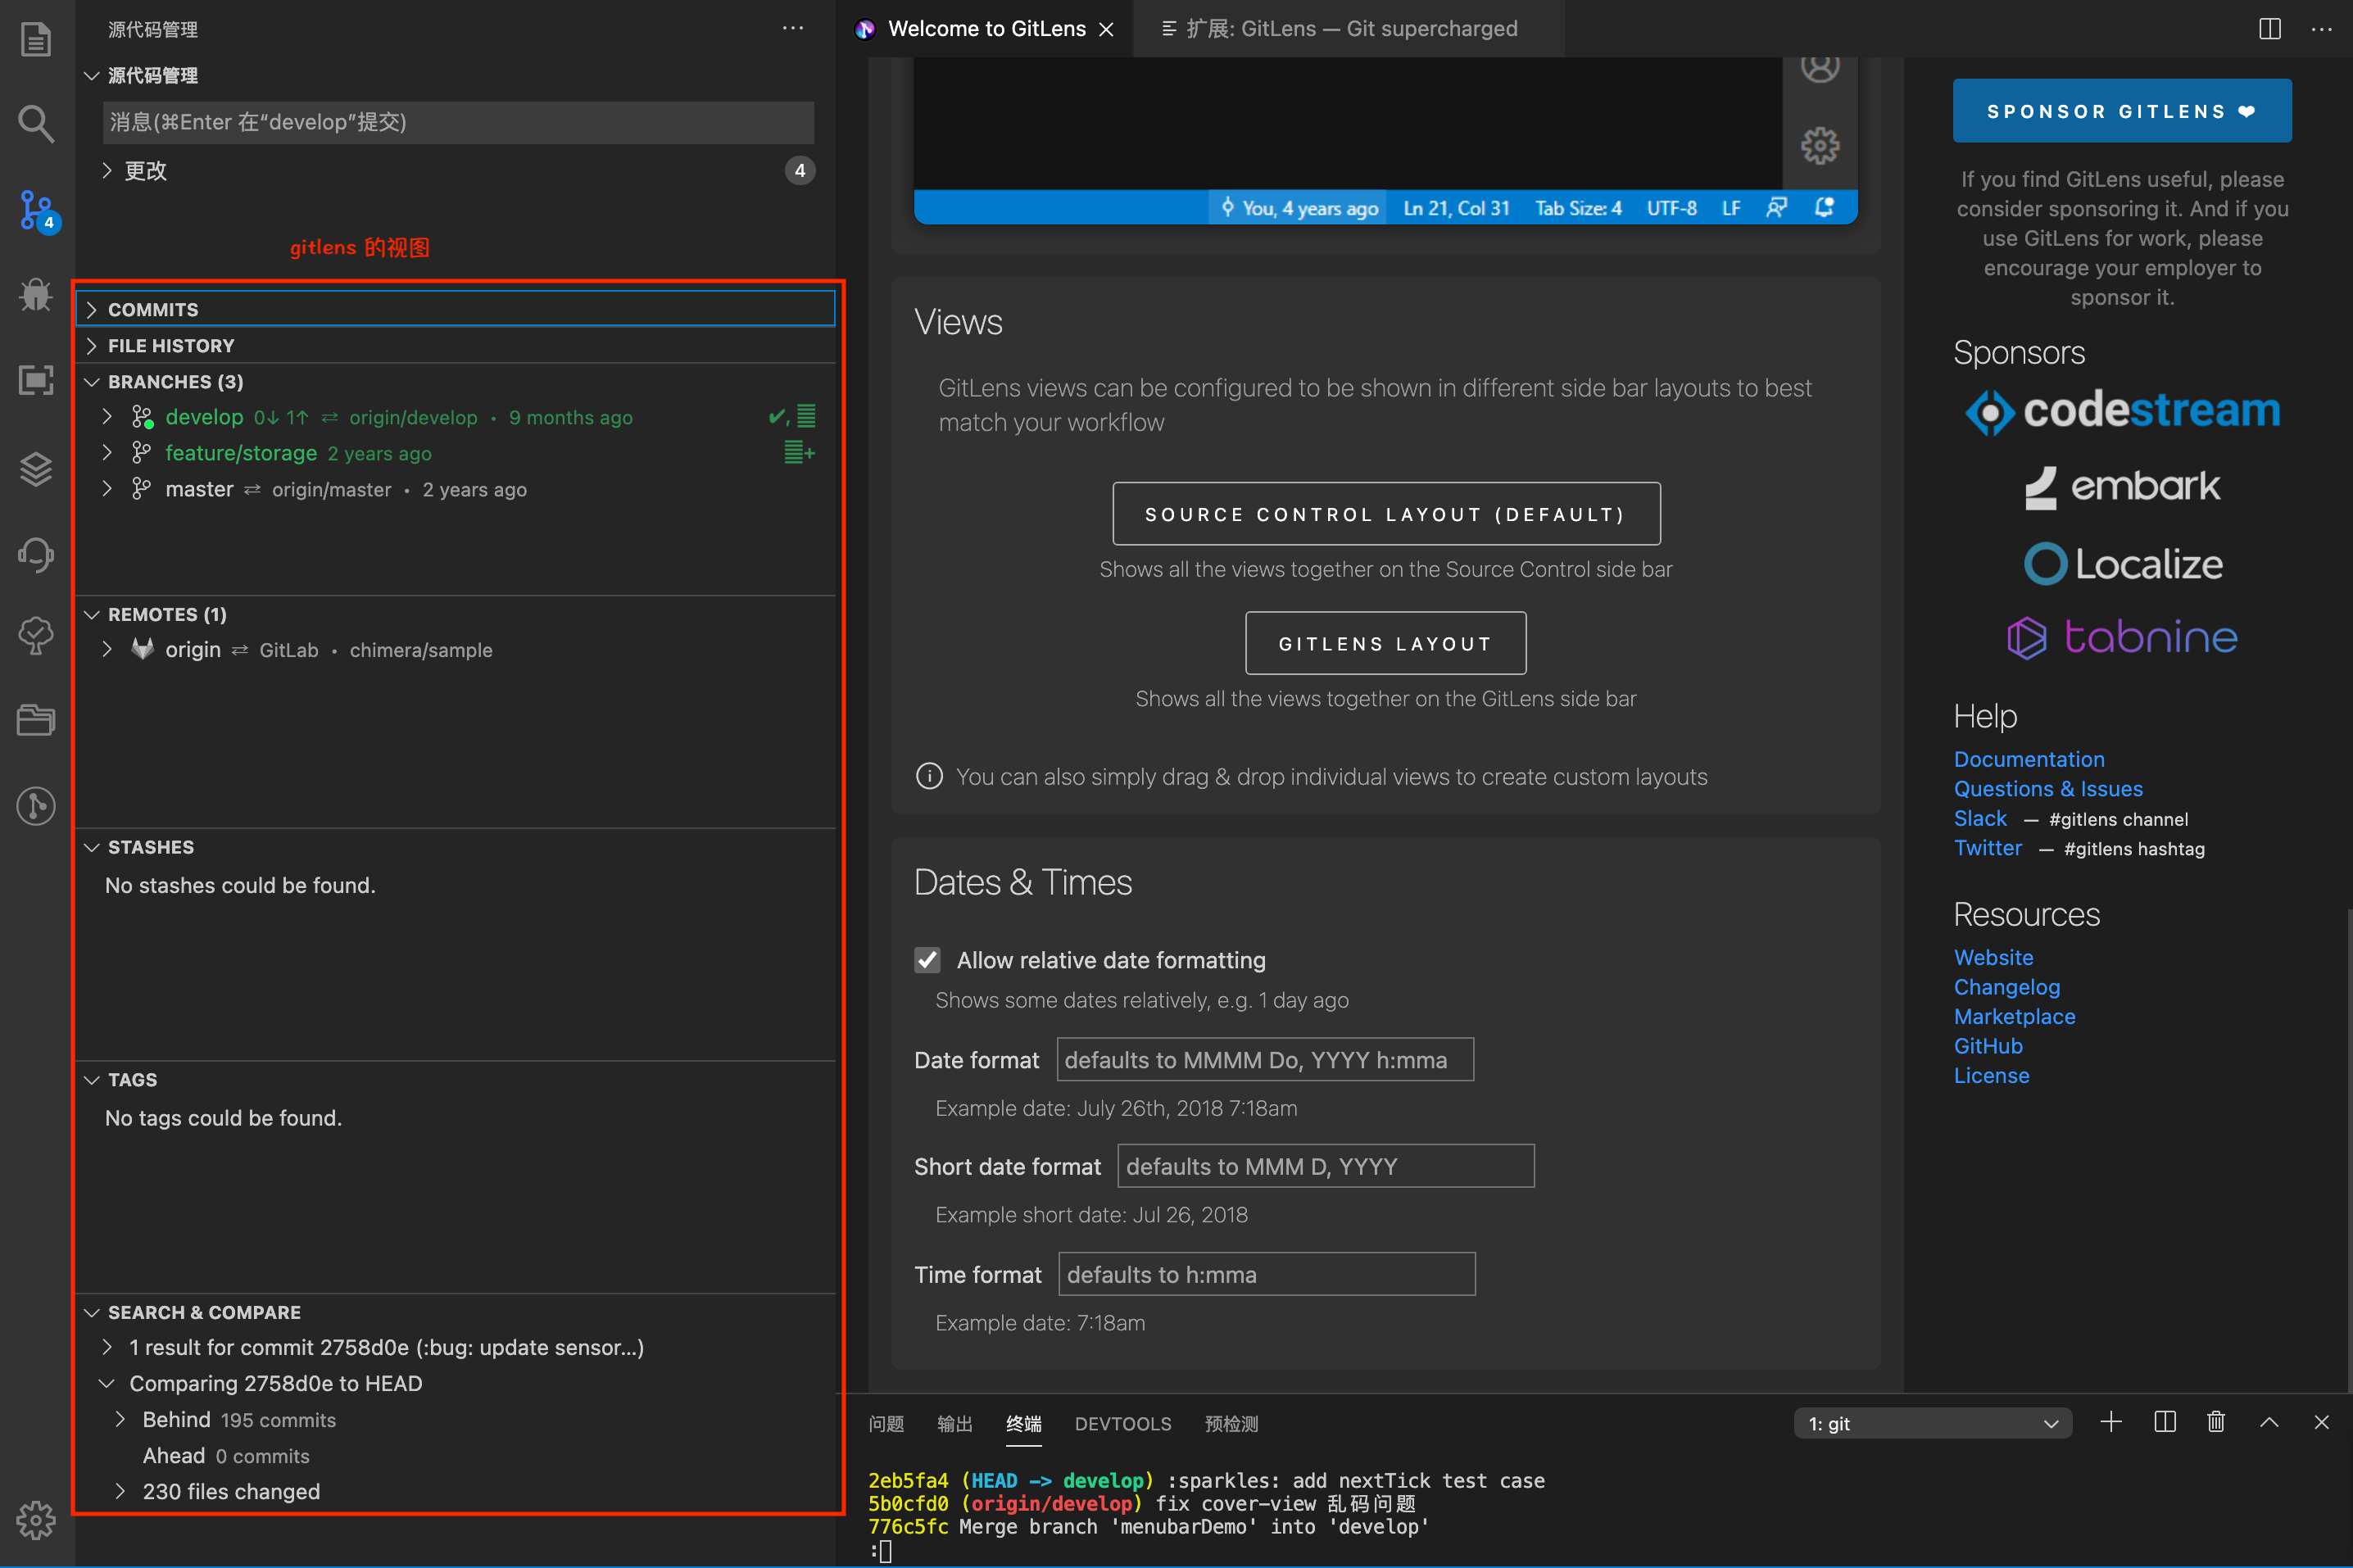Open the layers stack icon in activity bar

click(x=36, y=468)
